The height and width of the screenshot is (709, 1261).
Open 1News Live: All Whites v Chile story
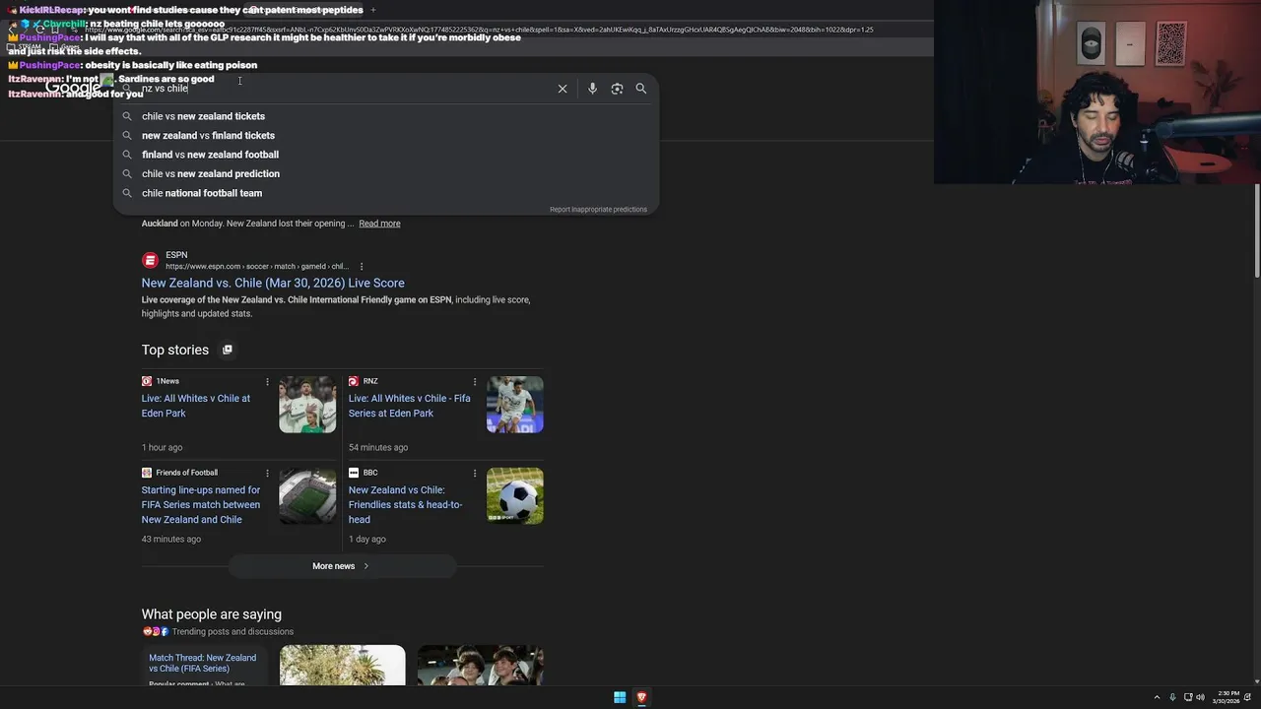196,406
